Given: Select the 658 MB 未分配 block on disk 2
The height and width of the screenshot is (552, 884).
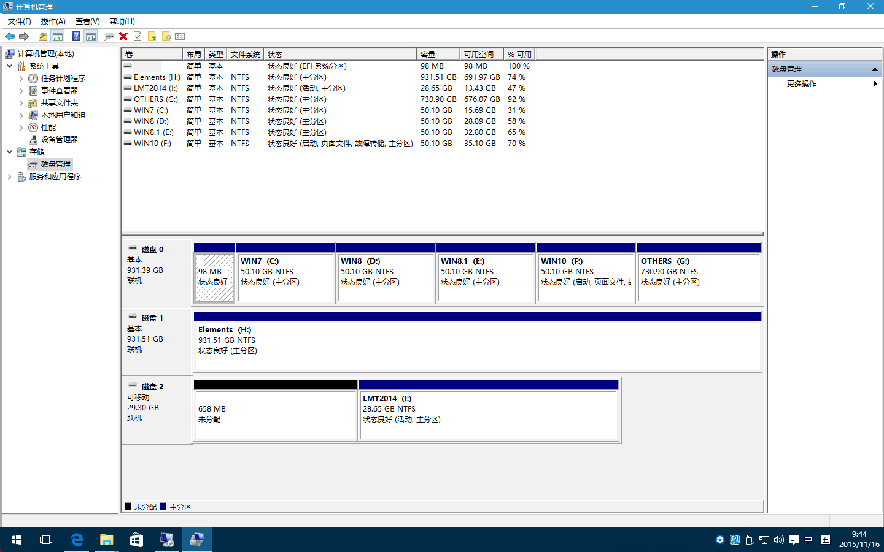Looking at the screenshot, I should click(x=276, y=410).
